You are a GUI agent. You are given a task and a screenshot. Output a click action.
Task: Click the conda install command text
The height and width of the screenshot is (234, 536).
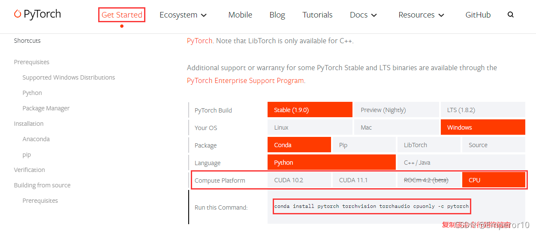click(371, 206)
